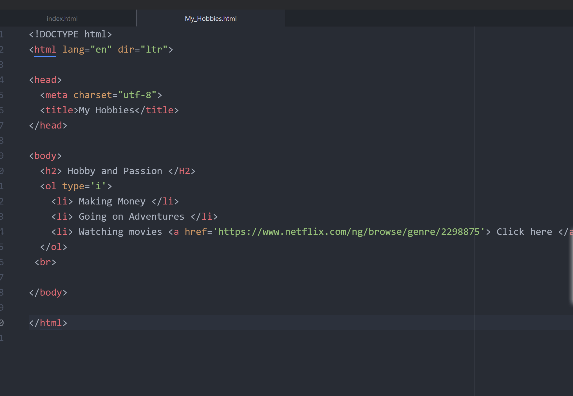Click the gutter number beside the DOCTYPE line
This screenshot has height=396, width=573.
(2, 34)
